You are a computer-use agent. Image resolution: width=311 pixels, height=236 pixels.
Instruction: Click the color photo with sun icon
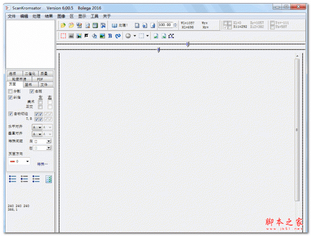(79, 36)
